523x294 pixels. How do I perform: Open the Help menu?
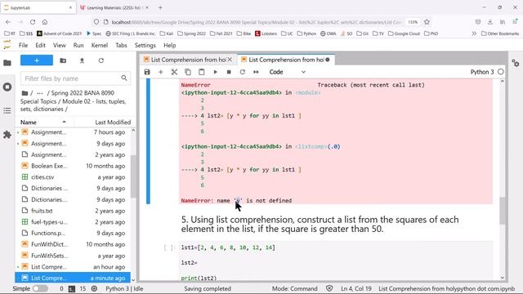169,46
